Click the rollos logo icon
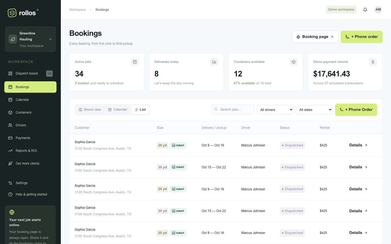The width and height of the screenshot is (391, 244). (x=12, y=13)
